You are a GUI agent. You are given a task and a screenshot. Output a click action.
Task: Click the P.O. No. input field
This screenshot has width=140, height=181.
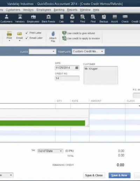click(136, 95)
